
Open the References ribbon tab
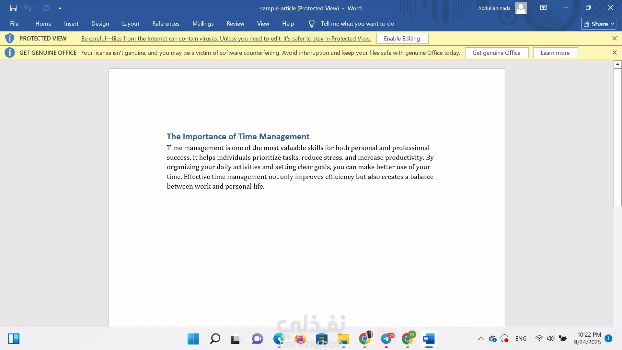point(166,24)
